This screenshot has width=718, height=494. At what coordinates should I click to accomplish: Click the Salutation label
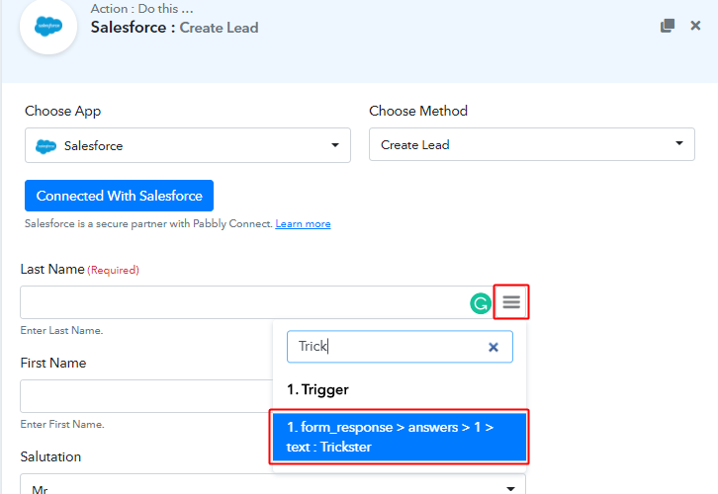(50, 456)
